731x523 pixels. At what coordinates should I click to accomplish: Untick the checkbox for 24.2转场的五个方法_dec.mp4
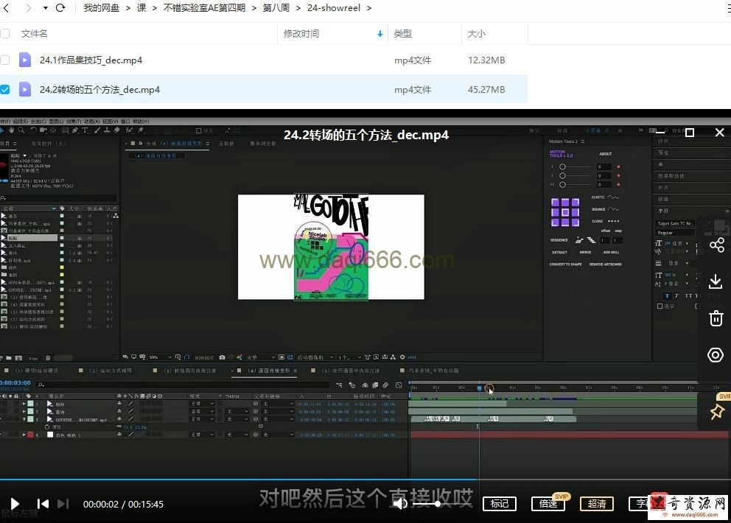(5, 89)
